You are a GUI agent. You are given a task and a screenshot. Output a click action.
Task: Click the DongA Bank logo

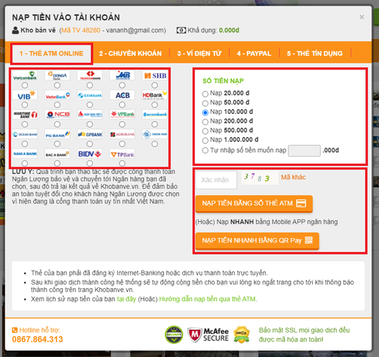click(x=57, y=75)
